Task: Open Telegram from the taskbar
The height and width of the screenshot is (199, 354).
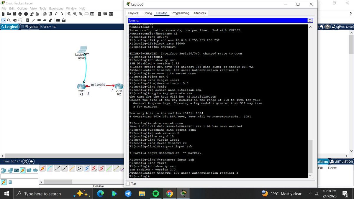Action: [x=128, y=194]
